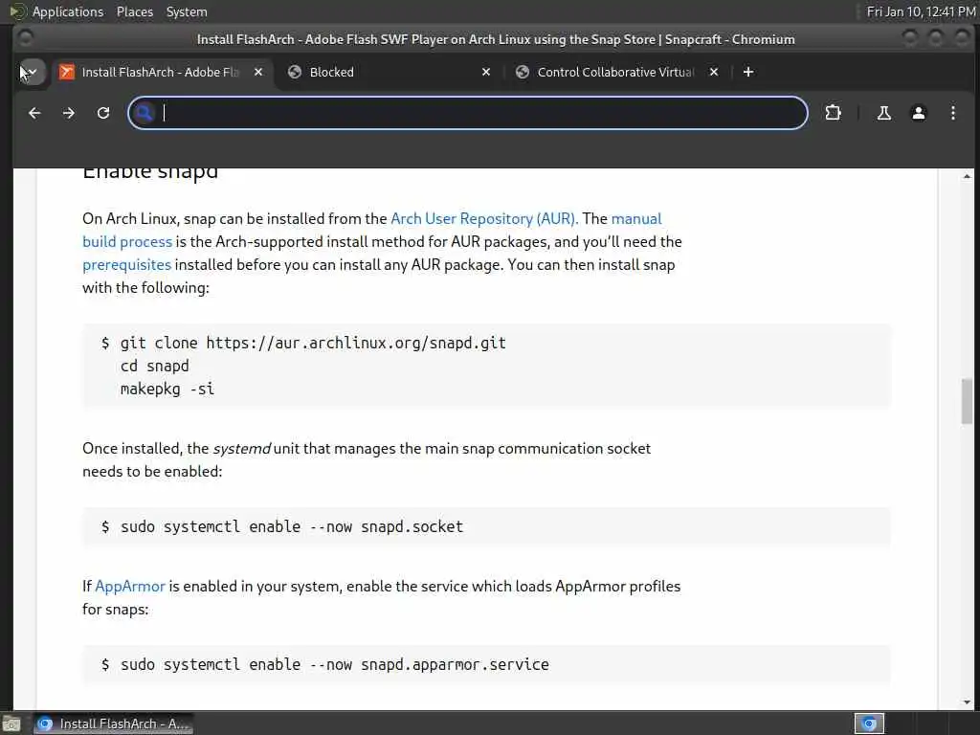
Task: Close the Blocked tab
Action: click(485, 72)
